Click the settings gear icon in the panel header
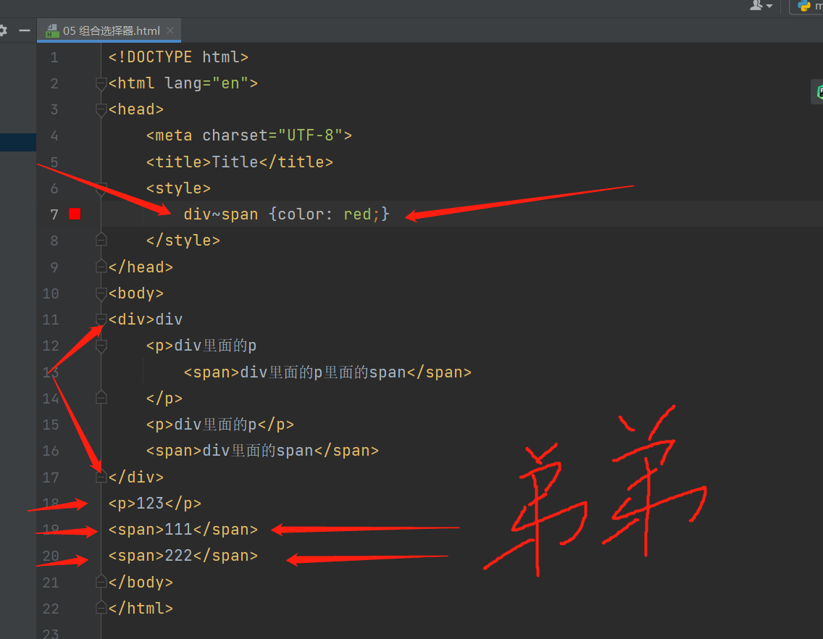This screenshot has height=639, width=823. [x=3, y=30]
